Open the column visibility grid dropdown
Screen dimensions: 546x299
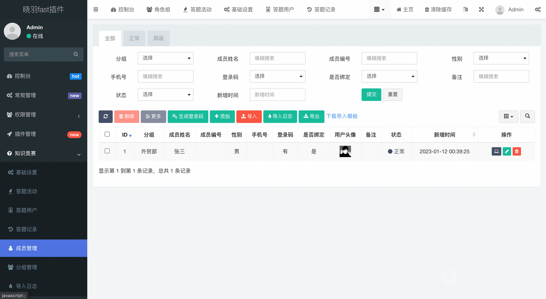[508, 116]
